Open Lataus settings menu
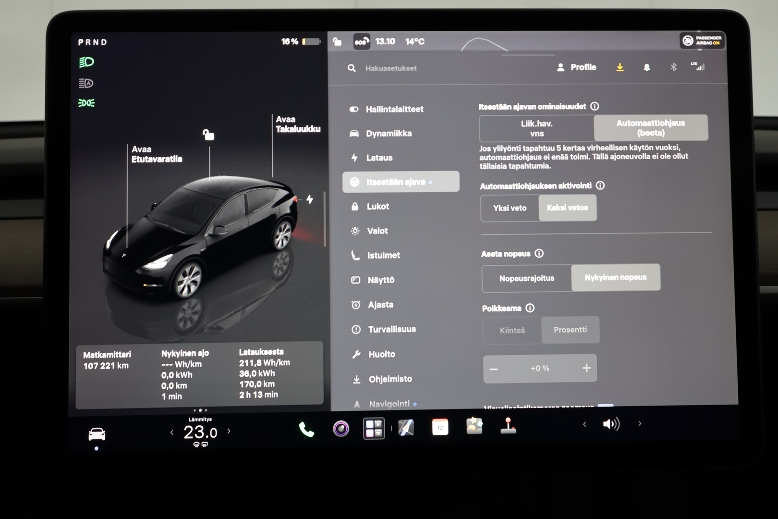Viewport: 778px width, 519px height. (379, 158)
